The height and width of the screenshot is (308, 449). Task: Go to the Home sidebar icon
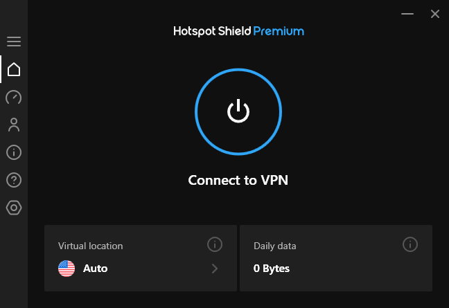(x=14, y=69)
